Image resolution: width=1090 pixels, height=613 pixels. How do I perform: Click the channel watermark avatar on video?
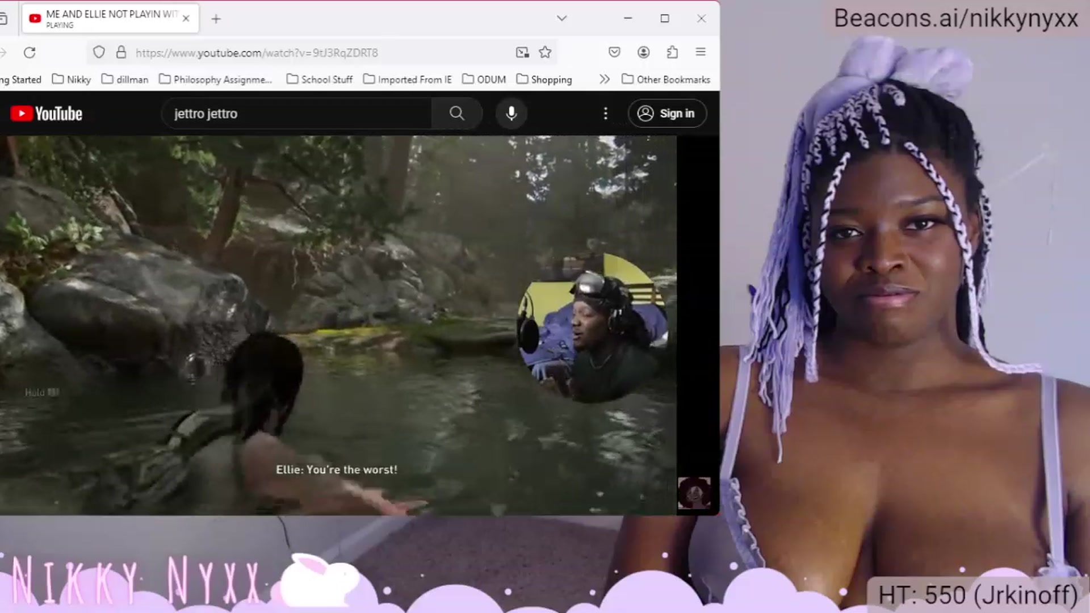click(694, 493)
